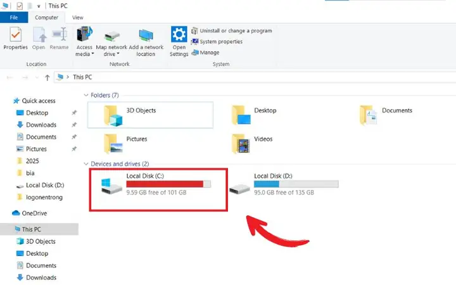The image size is (456, 285).
Task: Select the Desktop folder in Folders
Action: (254, 115)
